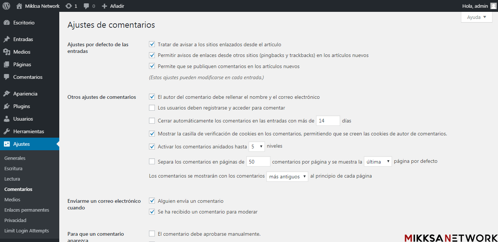Screen dimensions: 498x242
Task: Open nested comments levels dropdown
Action: click(x=256, y=147)
